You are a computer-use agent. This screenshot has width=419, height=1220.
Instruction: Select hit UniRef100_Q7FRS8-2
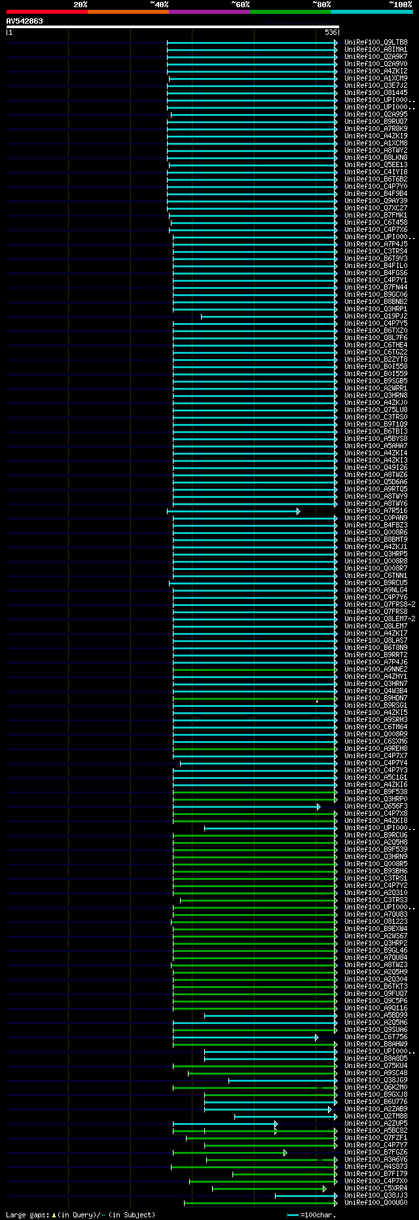[380, 605]
